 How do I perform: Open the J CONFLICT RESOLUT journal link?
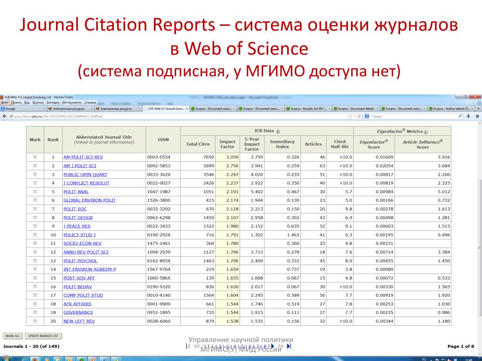87,183
